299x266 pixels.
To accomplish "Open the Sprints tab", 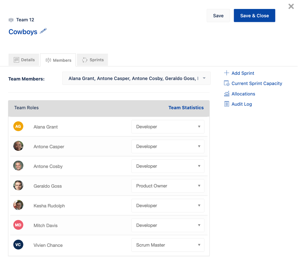I will click(92, 60).
